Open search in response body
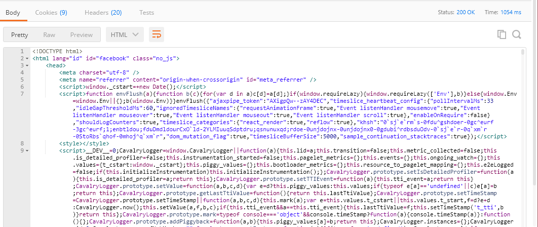The width and height of the screenshot is (538, 227). pos(516,34)
